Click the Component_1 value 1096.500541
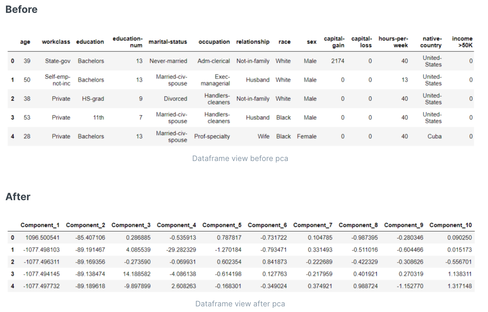The width and height of the screenshot is (488, 312). point(42,237)
